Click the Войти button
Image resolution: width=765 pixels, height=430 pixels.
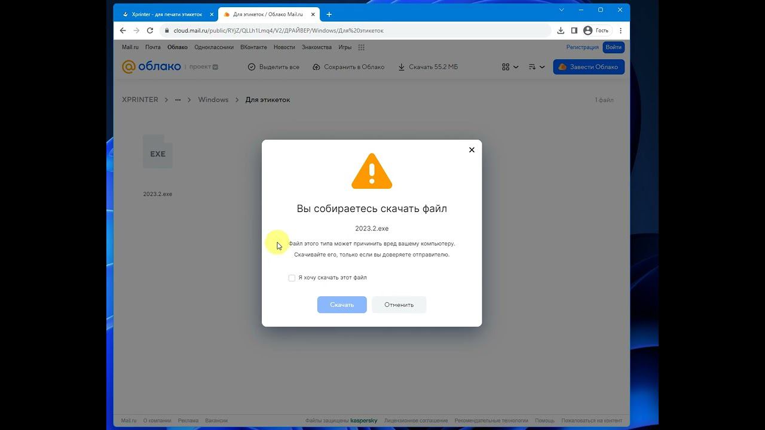click(614, 47)
